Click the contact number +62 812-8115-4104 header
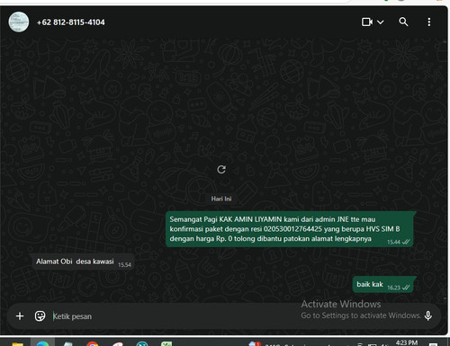Screen dimensions: 450x346 pyautogui.click(x=71, y=22)
